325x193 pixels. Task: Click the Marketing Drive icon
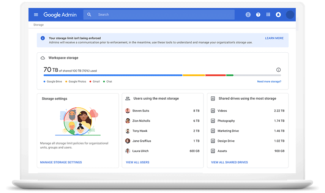pos(213,131)
